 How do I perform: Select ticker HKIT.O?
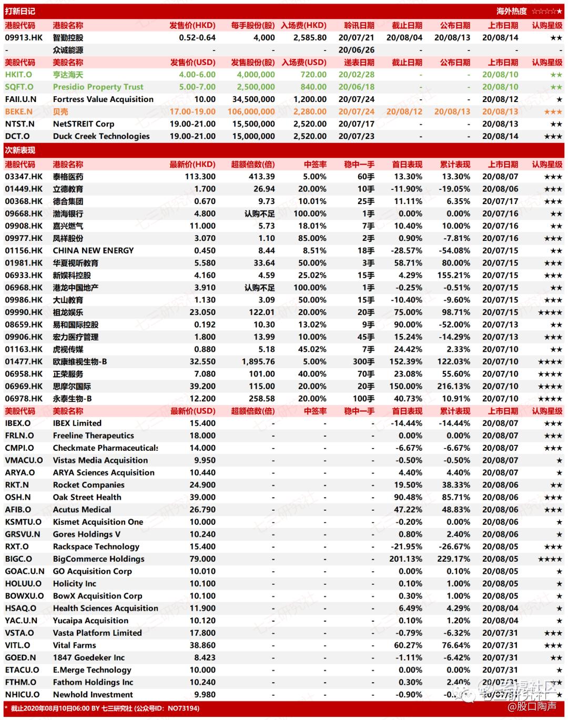18,75
